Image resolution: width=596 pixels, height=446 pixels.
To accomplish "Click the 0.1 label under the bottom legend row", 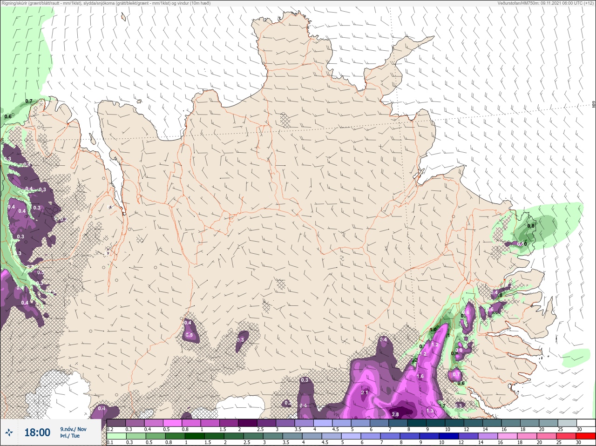I will click(x=110, y=442).
